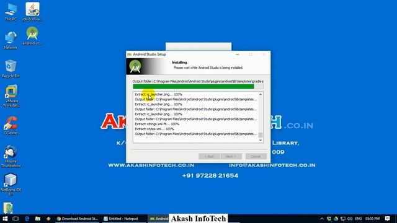
Task: Click the security shield tray icon
Action: [329, 219]
